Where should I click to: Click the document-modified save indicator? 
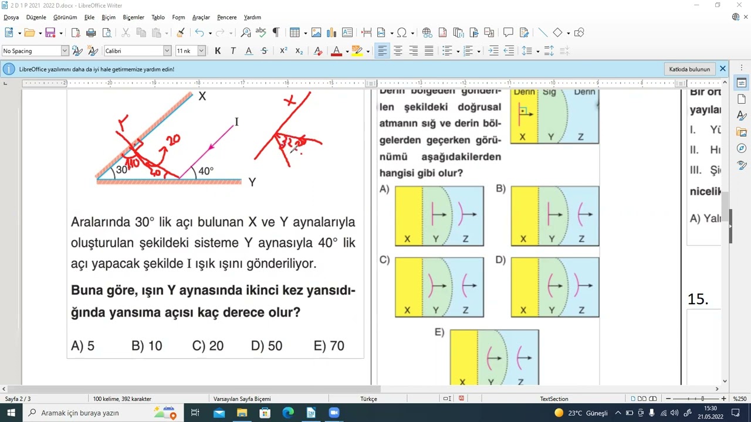(462, 399)
